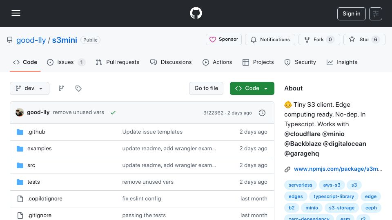Open 'remove unused vars' commit in tests row

148,182
